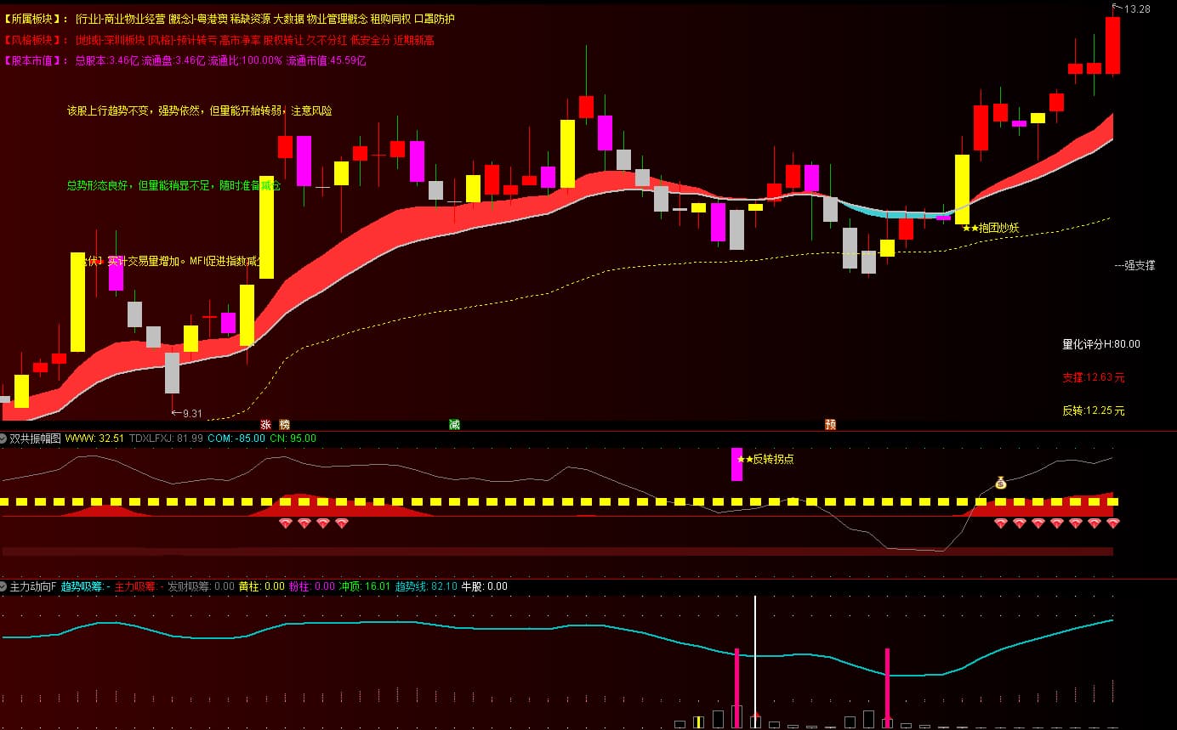Select the 主力动向F indicator title
The height and width of the screenshot is (730, 1177).
tap(33, 586)
